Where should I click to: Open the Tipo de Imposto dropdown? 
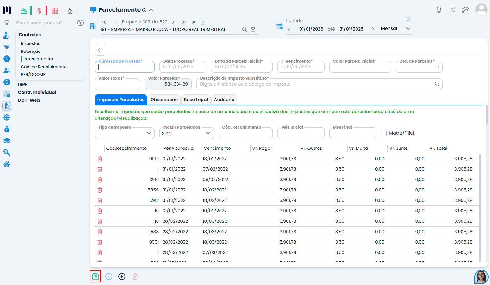124,133
